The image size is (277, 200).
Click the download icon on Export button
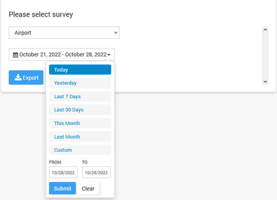[x=18, y=77]
